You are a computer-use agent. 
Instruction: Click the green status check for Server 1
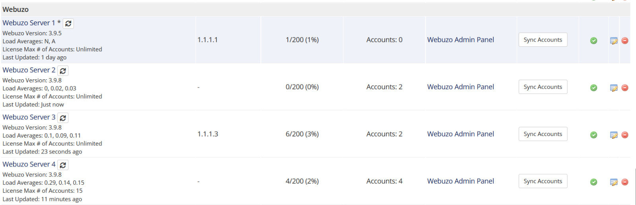[593, 40]
